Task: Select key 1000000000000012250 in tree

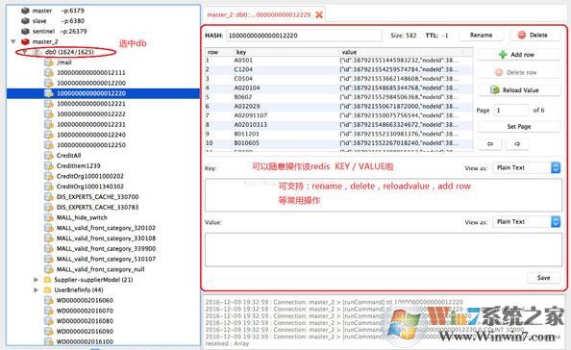Action: [x=91, y=145]
